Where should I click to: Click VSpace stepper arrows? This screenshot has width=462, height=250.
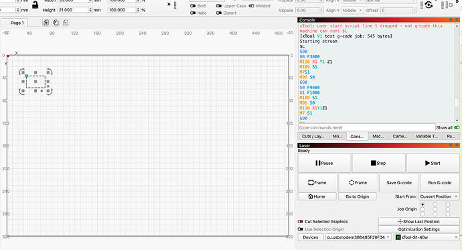click(x=321, y=10)
